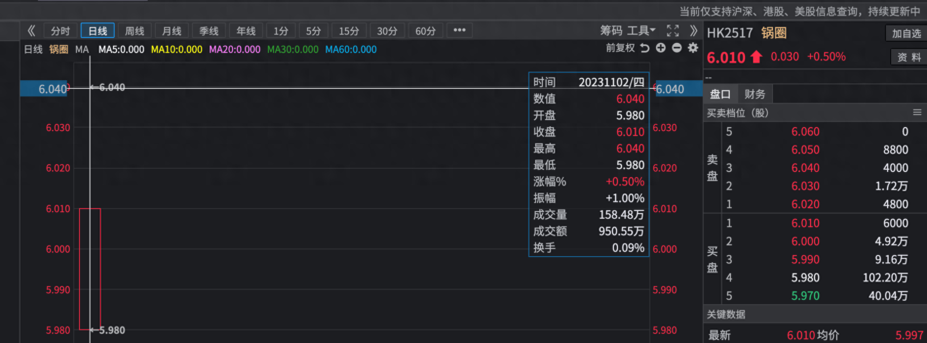
Task: Collapse right panel with double chevron
Action: [693, 31]
